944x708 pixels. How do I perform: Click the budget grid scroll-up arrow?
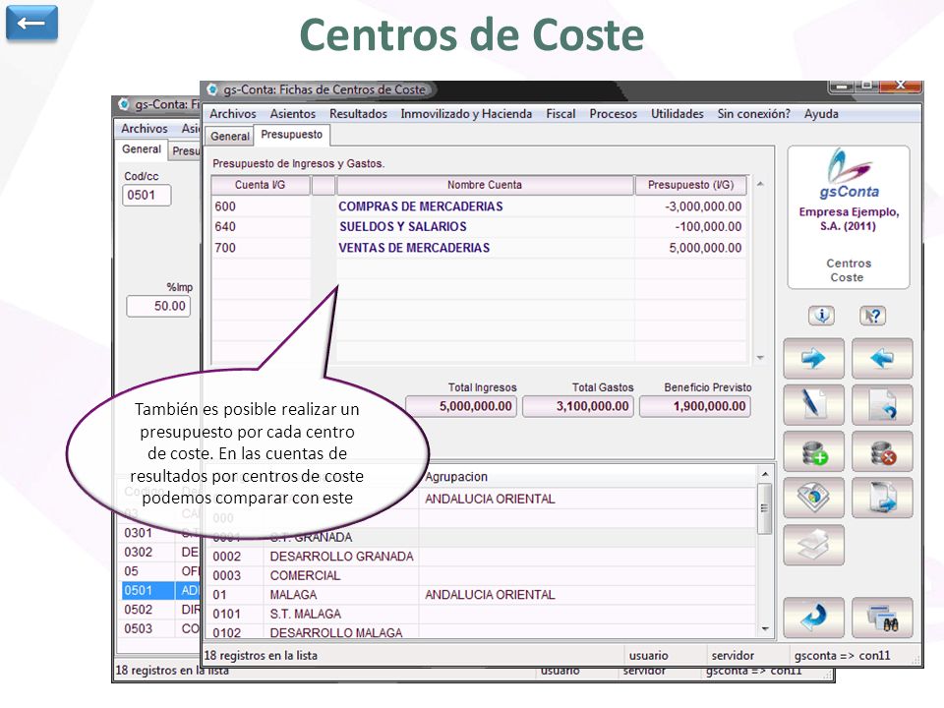tap(760, 184)
